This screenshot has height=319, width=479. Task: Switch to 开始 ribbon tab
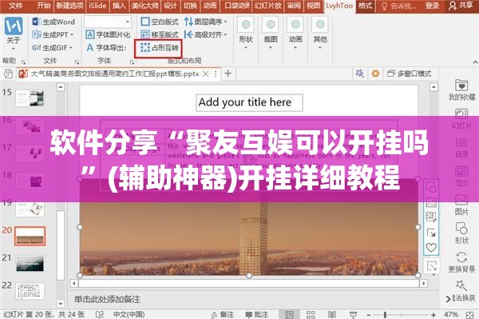[44, 6]
